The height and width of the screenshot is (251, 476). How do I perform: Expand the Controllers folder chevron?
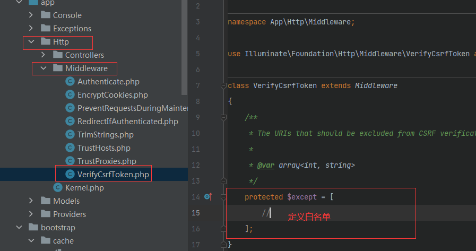tap(43, 55)
